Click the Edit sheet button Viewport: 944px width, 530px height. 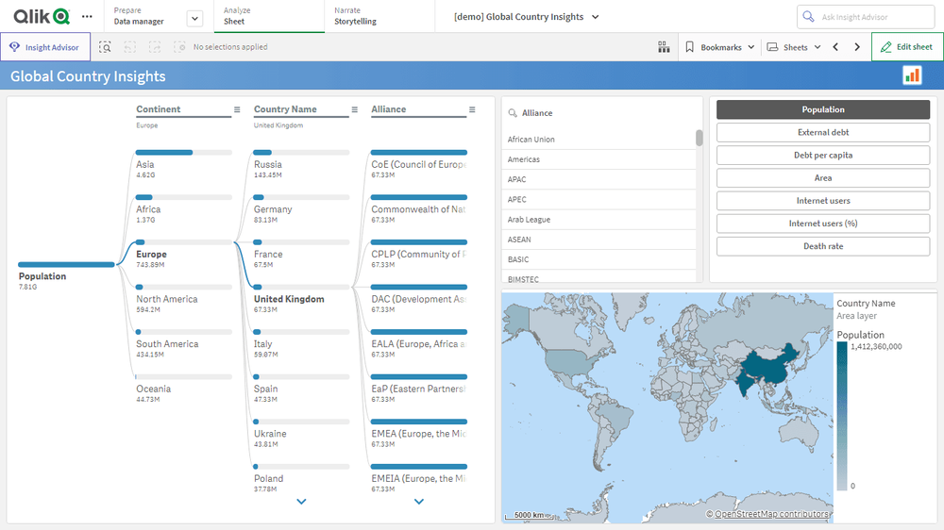(906, 47)
